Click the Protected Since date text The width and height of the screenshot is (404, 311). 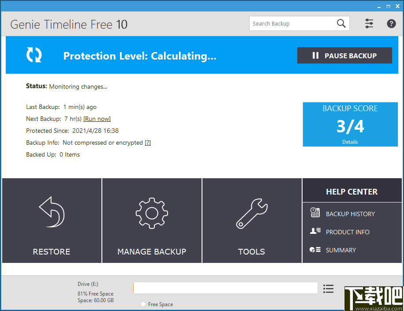point(72,131)
